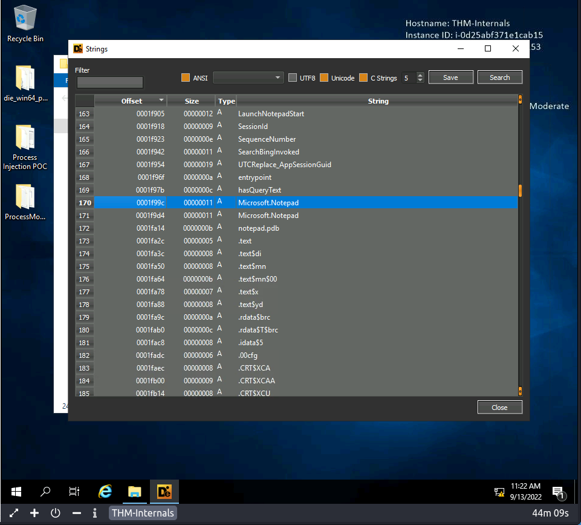
Task: Increase the minimum string length spinner
Action: point(420,75)
